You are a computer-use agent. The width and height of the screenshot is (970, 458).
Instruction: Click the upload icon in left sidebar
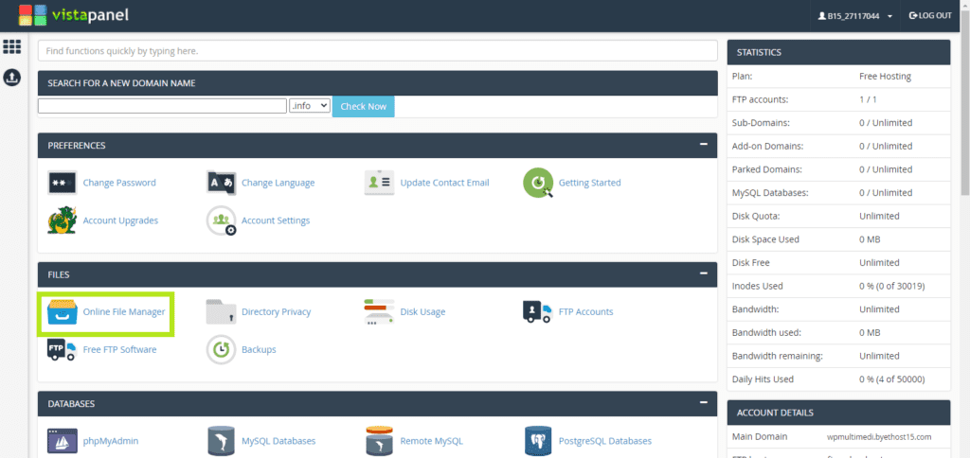pos(11,78)
